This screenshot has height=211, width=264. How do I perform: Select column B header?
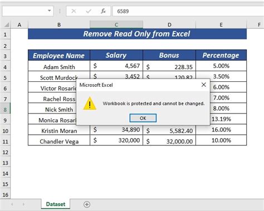tap(59, 24)
